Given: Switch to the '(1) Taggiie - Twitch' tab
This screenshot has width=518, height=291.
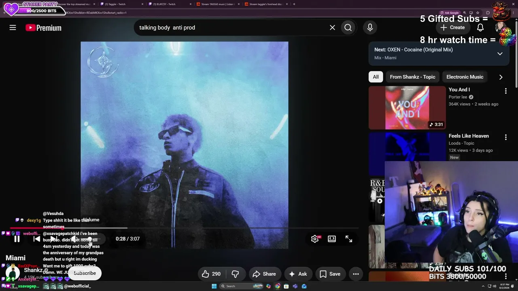Looking at the screenshot, I should tap(121, 4).
